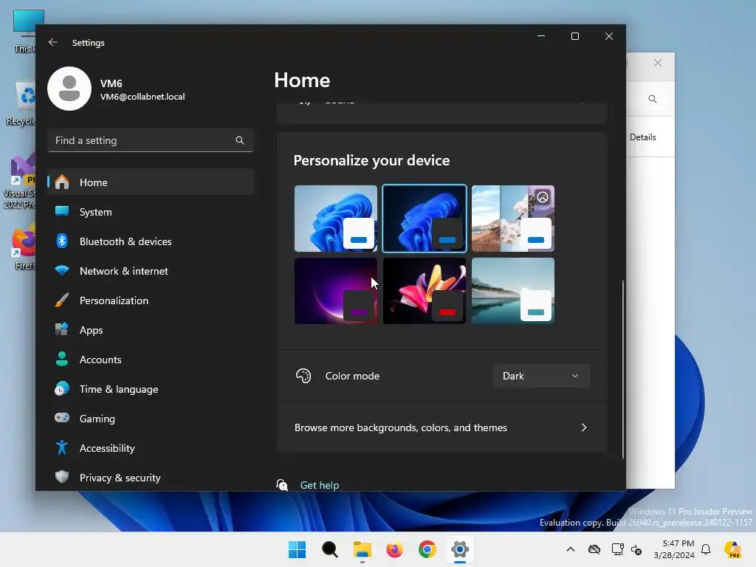
Task: Click the Settings window vertical scrollbar
Action: tap(623, 369)
